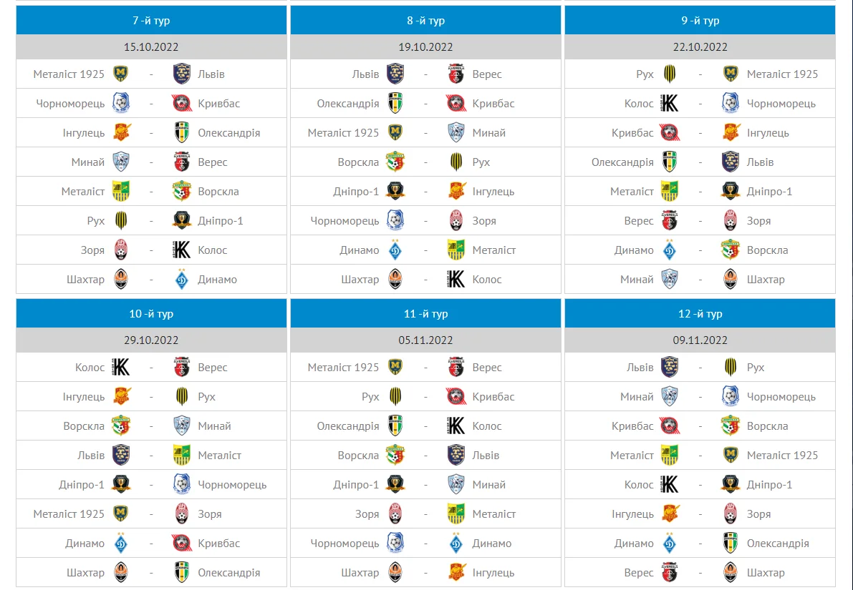Click the Рух crest in 11-й тур

(395, 397)
